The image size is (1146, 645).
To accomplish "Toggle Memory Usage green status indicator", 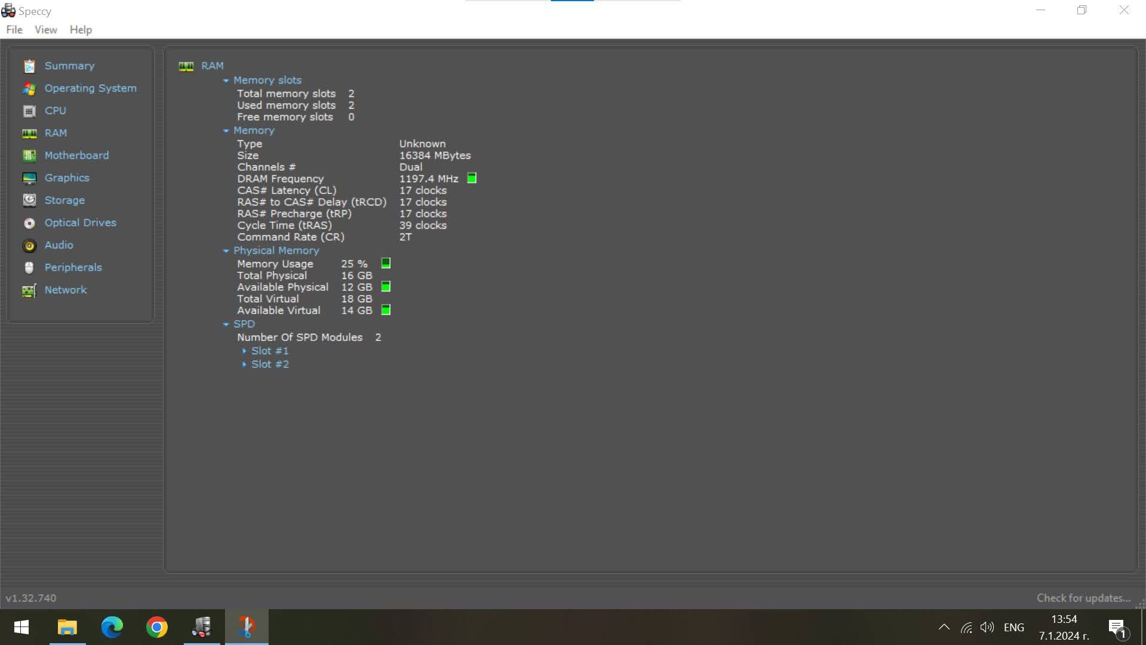I will 386,263.
